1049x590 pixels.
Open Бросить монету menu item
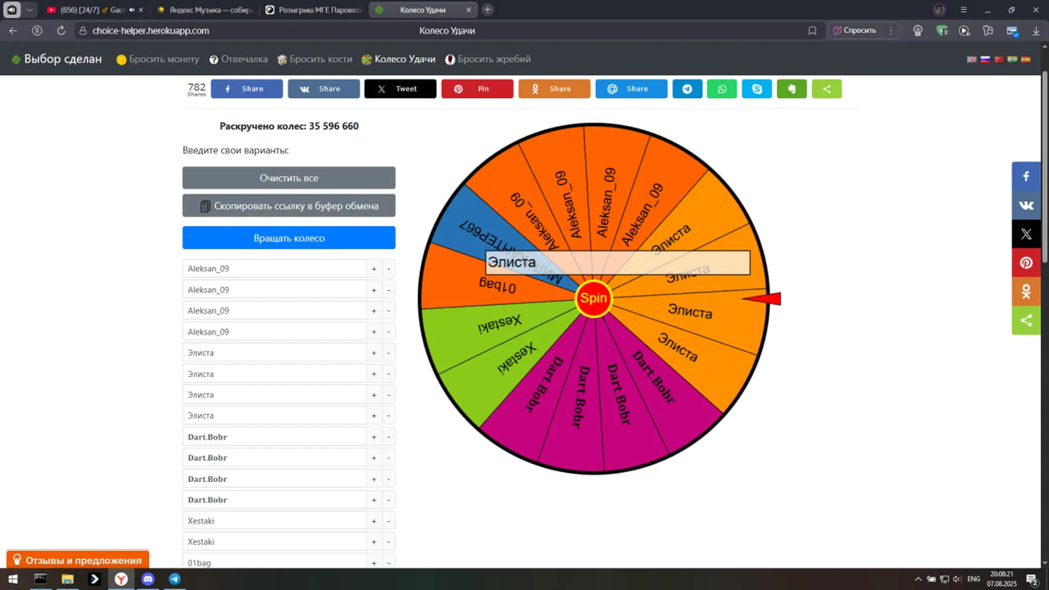(158, 59)
